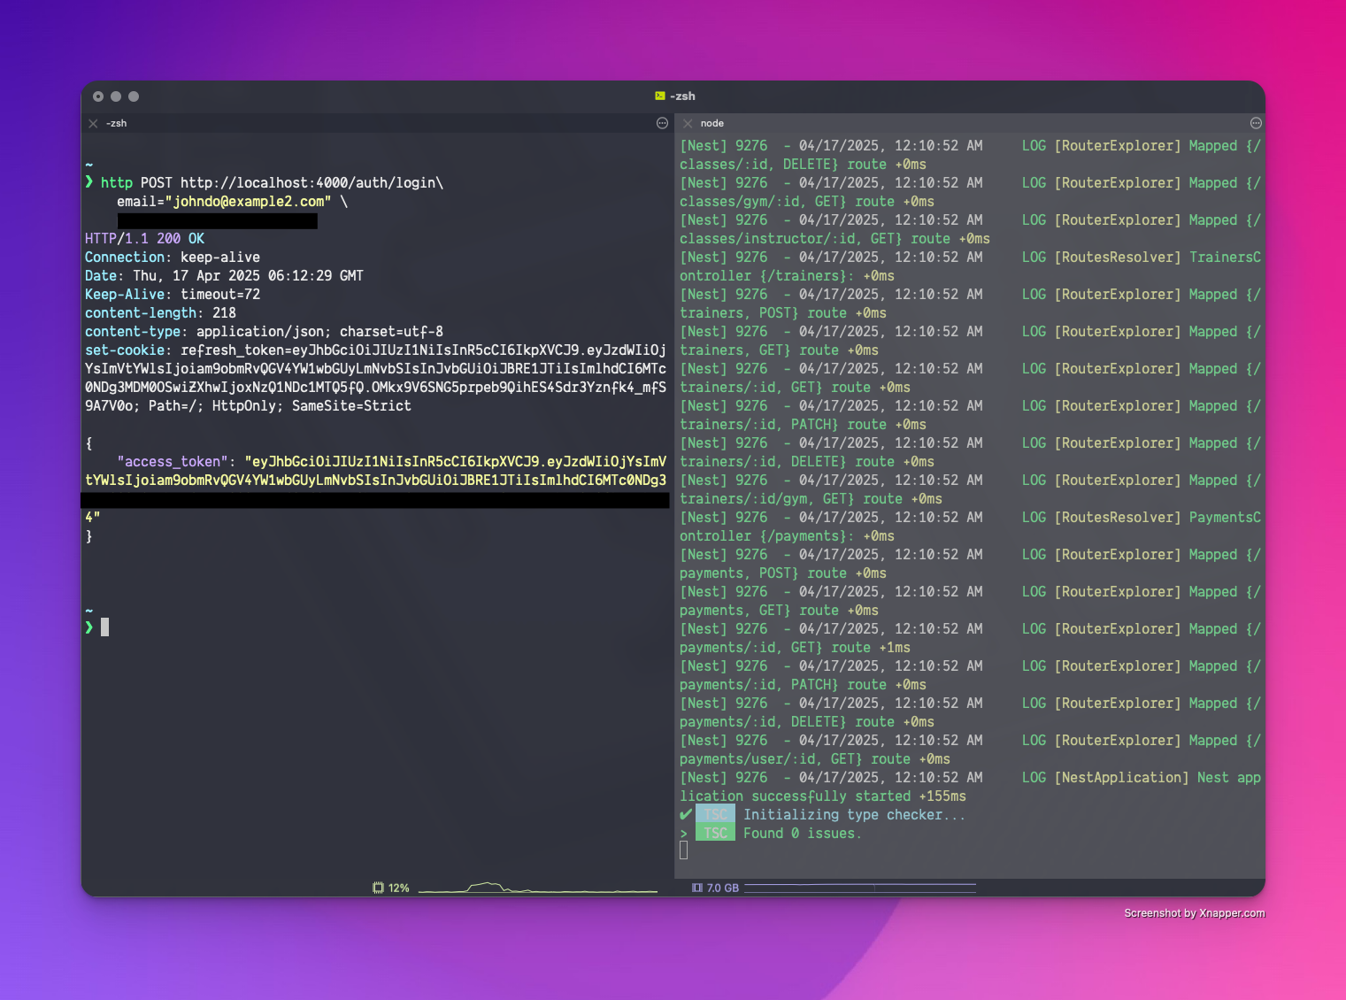Click the http POST localhost:4000/auth/login command
The image size is (1346, 1000).
(272, 182)
